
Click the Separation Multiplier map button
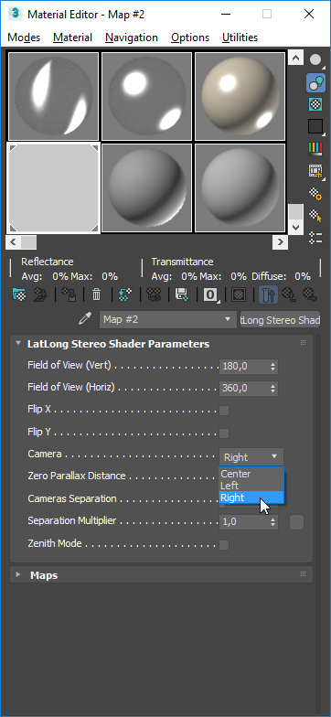click(x=296, y=521)
